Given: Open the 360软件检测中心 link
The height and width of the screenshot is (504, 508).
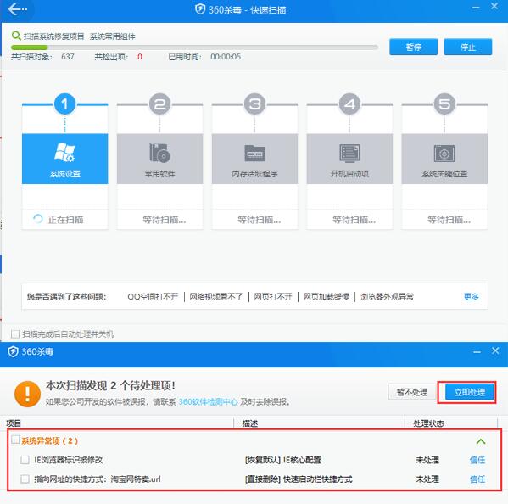Looking at the screenshot, I should click(208, 402).
